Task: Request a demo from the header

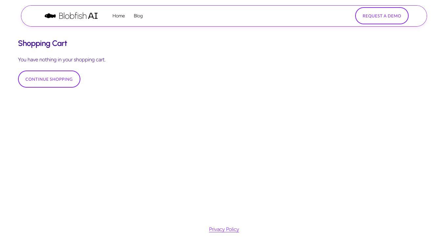Action: pos(381,16)
